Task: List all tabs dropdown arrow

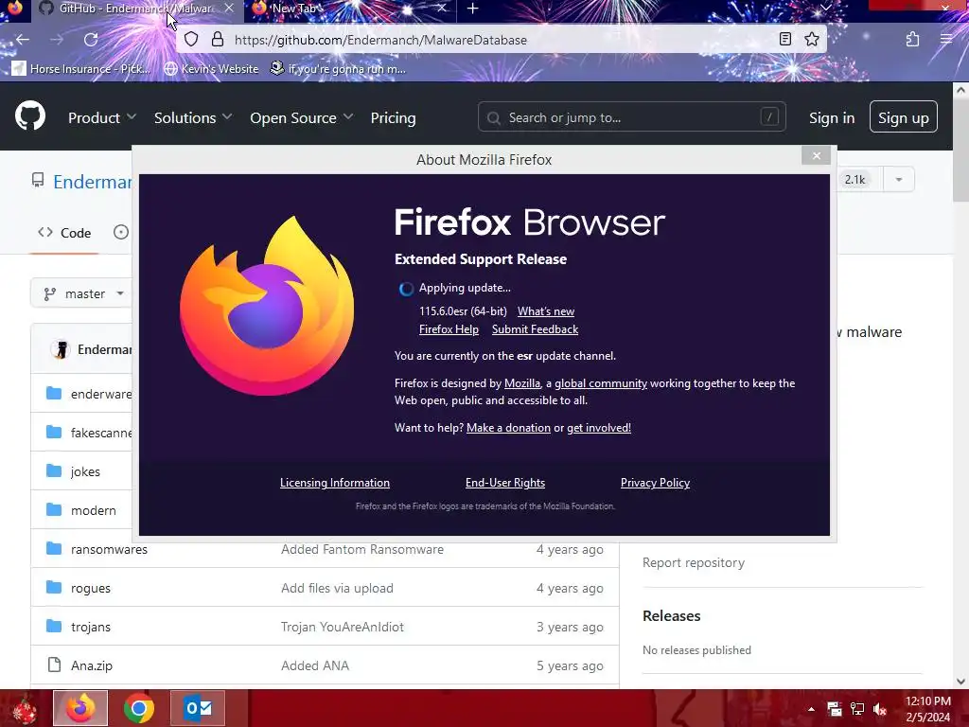Action: 825,8
